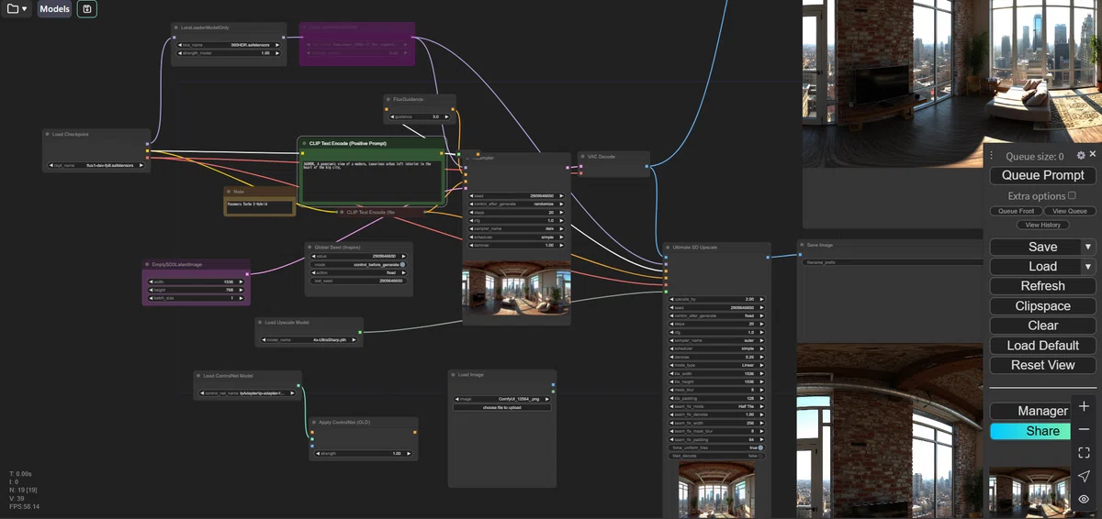Collapse the VAE Decode node dot
The image size is (1102, 519).
[x=583, y=156]
